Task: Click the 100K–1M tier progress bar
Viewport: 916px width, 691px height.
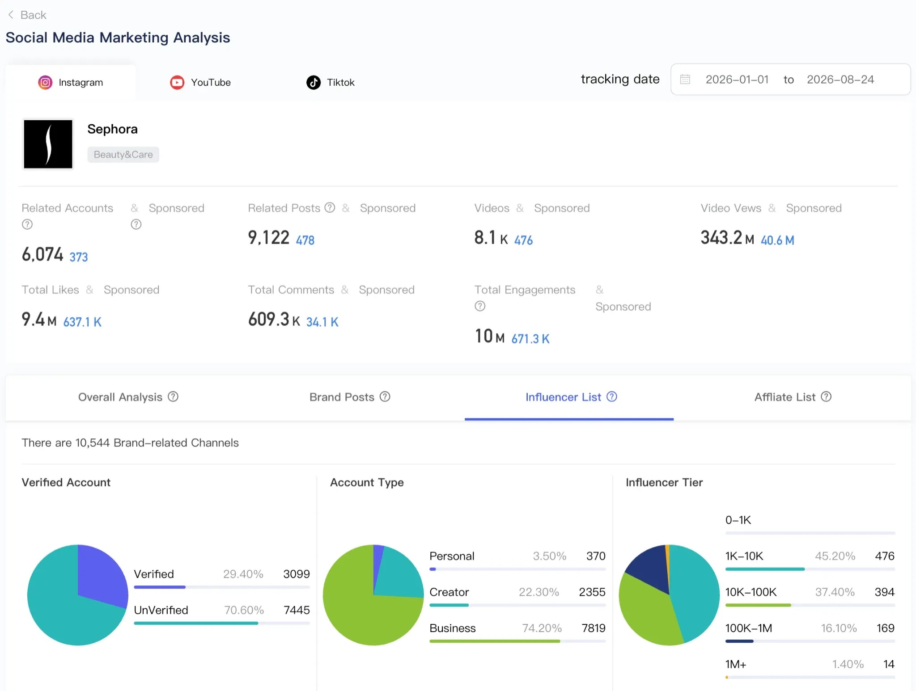Action: click(x=810, y=641)
